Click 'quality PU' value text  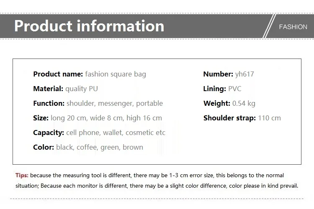82,89
